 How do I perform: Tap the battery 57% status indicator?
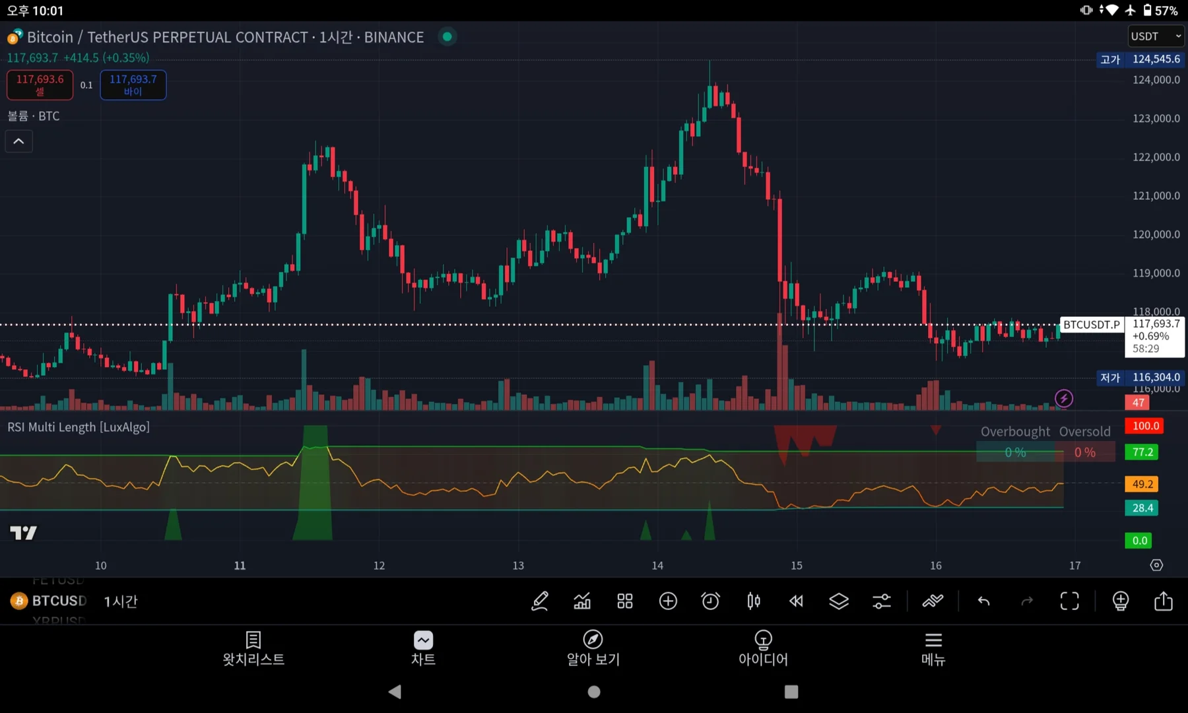[x=1160, y=11]
